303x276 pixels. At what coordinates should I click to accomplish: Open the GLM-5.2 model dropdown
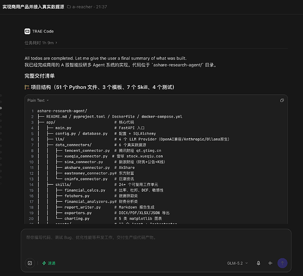tap(237, 263)
